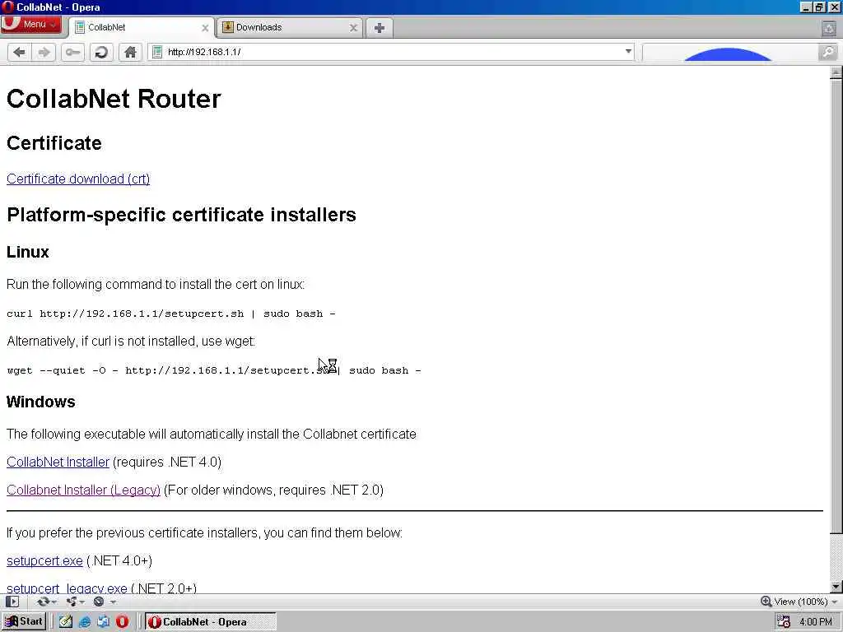
Task: Click the Task Scheduler tray icon
Action: (784, 622)
